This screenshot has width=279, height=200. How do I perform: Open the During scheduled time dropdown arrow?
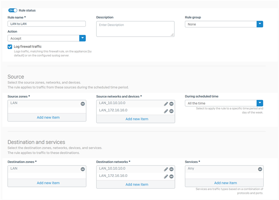pos(260,103)
